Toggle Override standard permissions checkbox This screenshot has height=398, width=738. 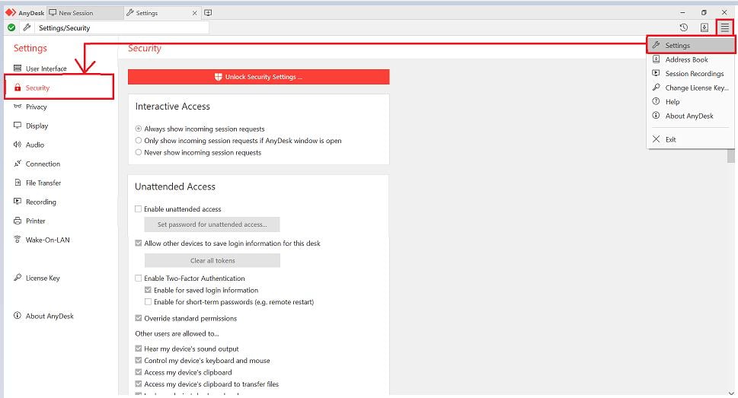point(139,318)
